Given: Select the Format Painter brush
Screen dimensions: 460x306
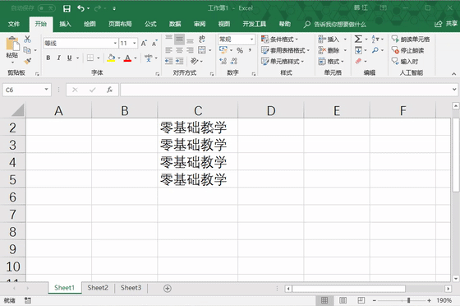Looking at the screenshot, I should point(28,61).
